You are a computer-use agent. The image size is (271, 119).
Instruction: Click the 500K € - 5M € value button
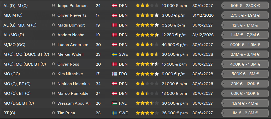(x=245, y=74)
